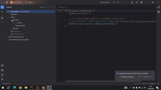Run the current file
The height and width of the screenshot is (90, 161).
114,2
